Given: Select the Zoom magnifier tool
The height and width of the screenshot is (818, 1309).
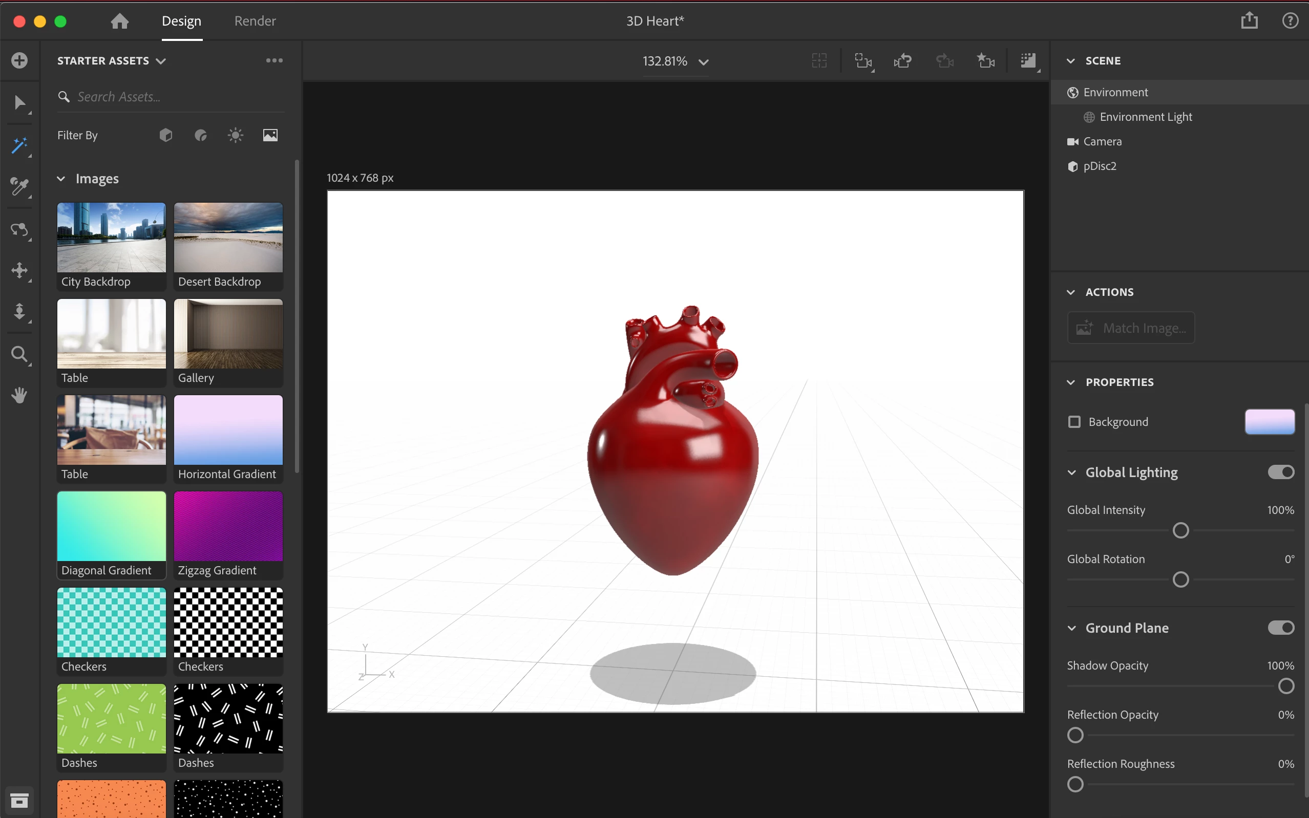Looking at the screenshot, I should [19, 354].
